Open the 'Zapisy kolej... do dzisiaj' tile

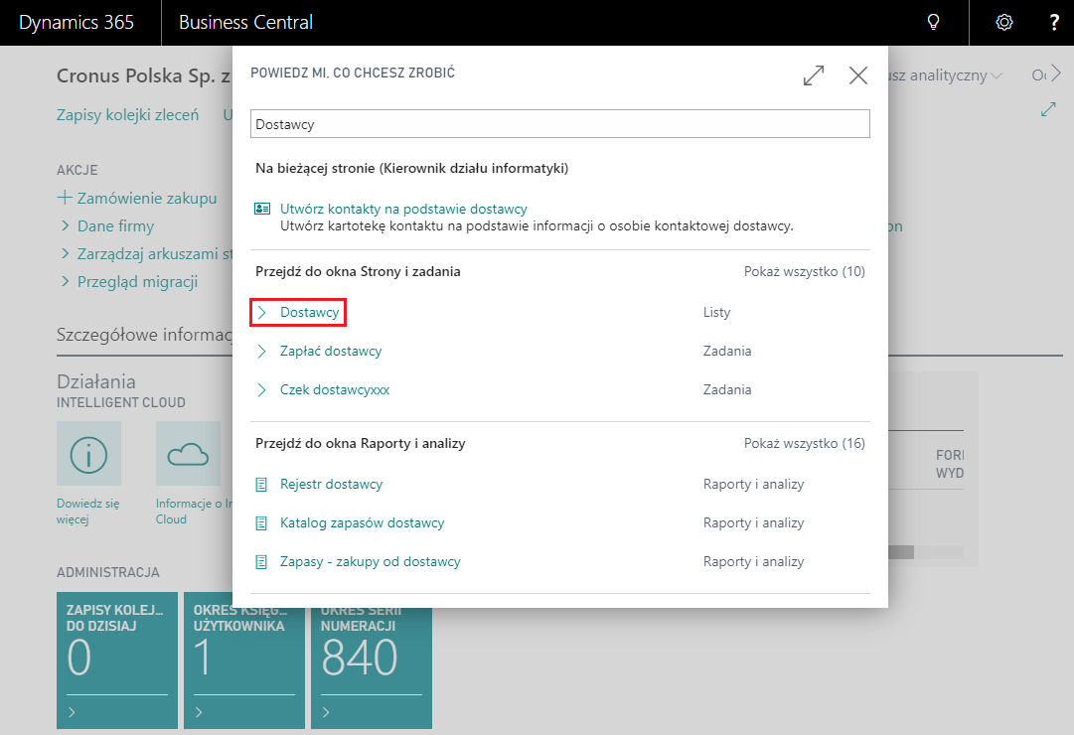click(x=117, y=661)
